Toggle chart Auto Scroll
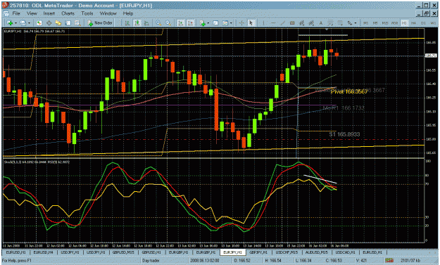 (x=181, y=23)
